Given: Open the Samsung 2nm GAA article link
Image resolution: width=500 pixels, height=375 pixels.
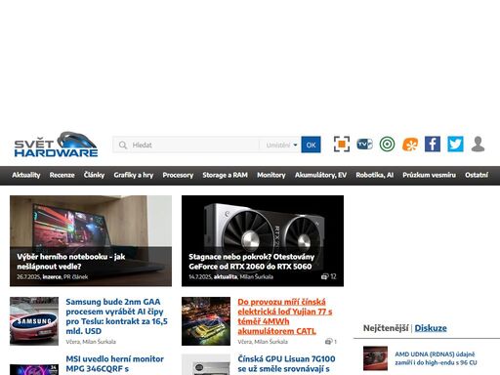Looking at the screenshot, I should point(116,316).
